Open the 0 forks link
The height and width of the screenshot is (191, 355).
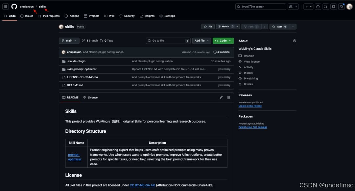coord(246,84)
